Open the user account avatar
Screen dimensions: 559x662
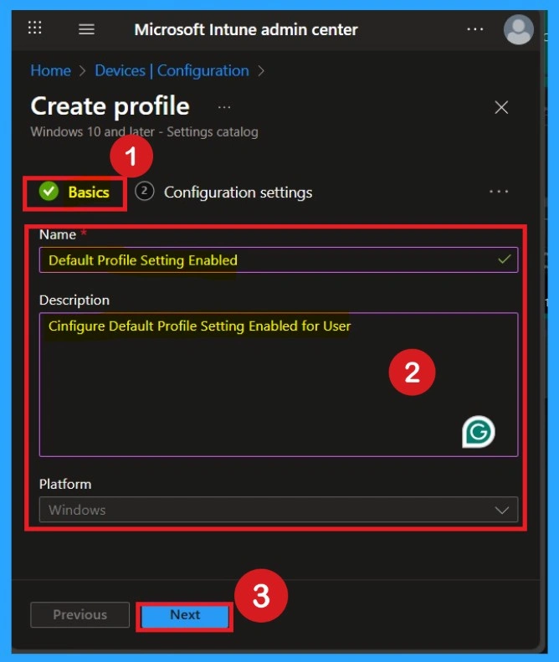[519, 29]
